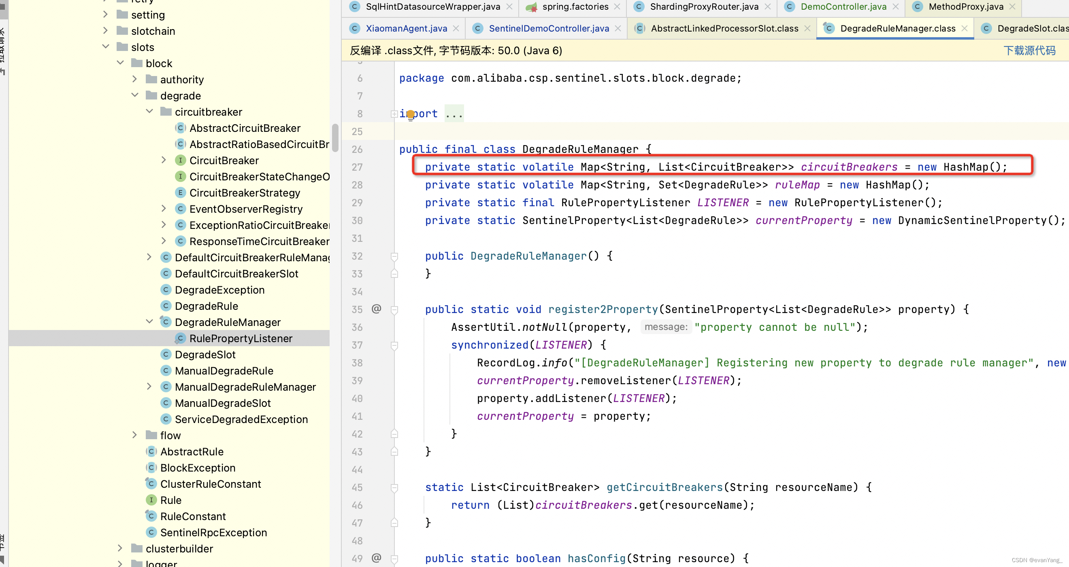1069x567 pixels.
Task: Click the DefaultCircuitBreakerSlot class icon
Action: 166,273
